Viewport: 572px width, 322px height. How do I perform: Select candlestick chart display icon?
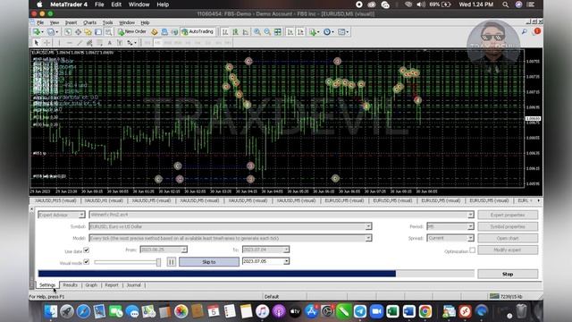click(235, 32)
